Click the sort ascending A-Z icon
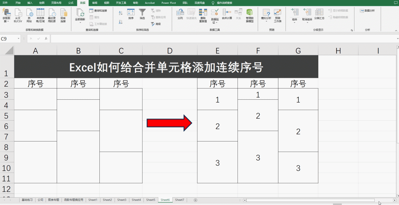Image resolution: width=399 pixels, height=205 pixels. [x=121, y=13]
